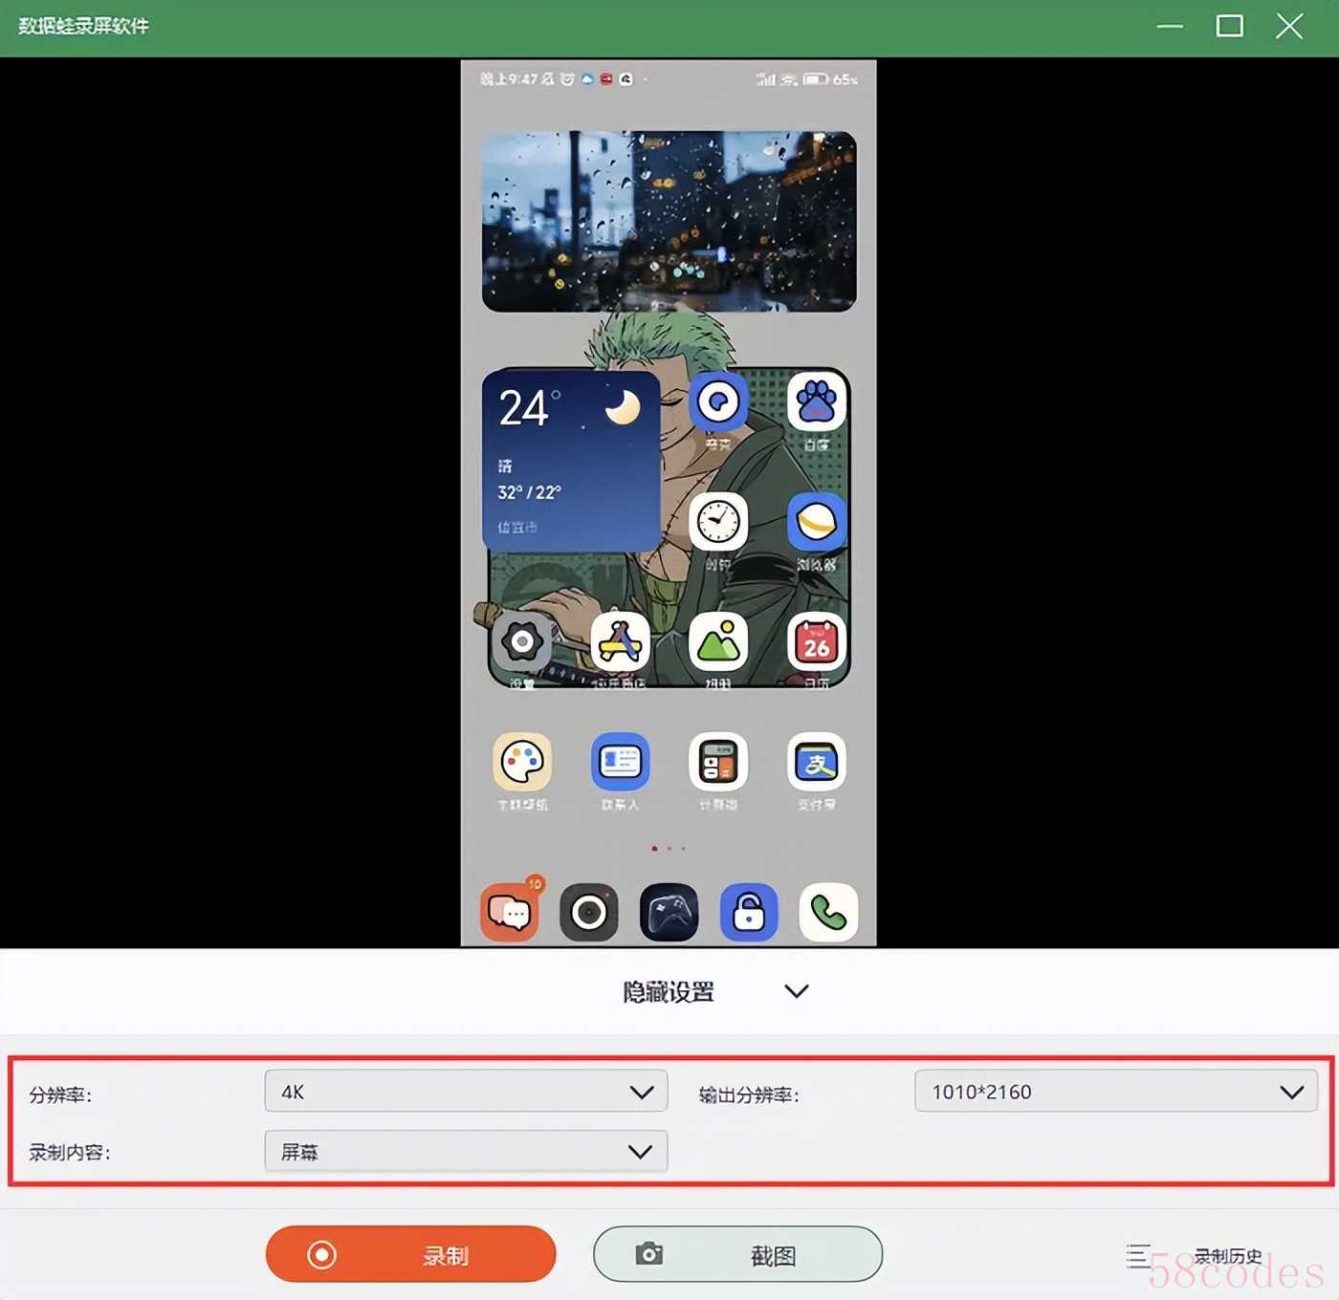Image resolution: width=1339 pixels, height=1300 pixels.
Task: Open the Alipay app icon
Action: pyautogui.click(x=817, y=762)
